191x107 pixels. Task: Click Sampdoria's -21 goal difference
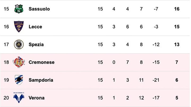tap(156, 80)
